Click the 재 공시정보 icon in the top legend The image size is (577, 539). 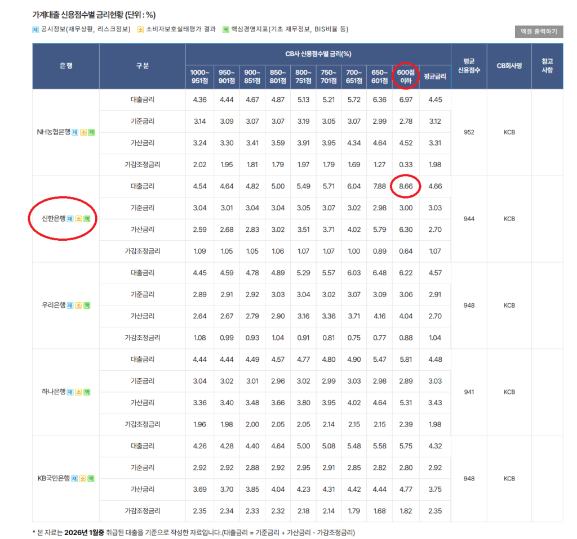[35, 30]
